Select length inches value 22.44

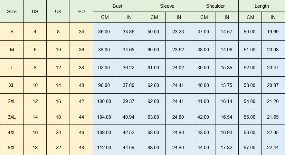pos(273,147)
